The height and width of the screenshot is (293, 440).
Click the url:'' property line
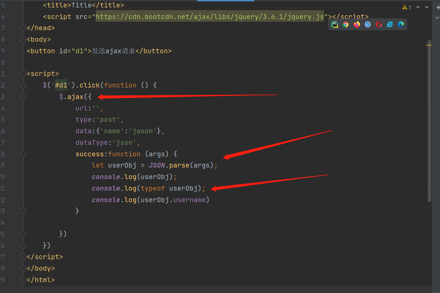click(89, 108)
